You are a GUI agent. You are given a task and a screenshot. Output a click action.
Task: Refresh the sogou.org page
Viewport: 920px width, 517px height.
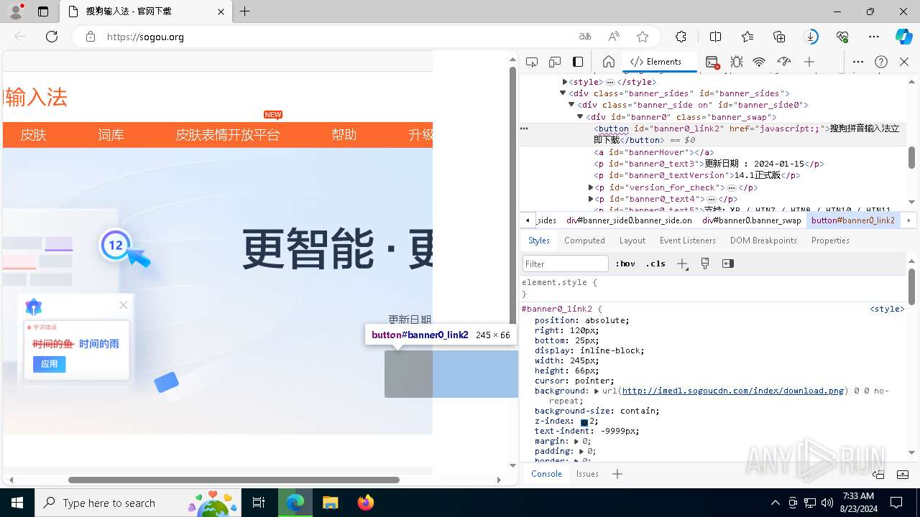(52, 37)
